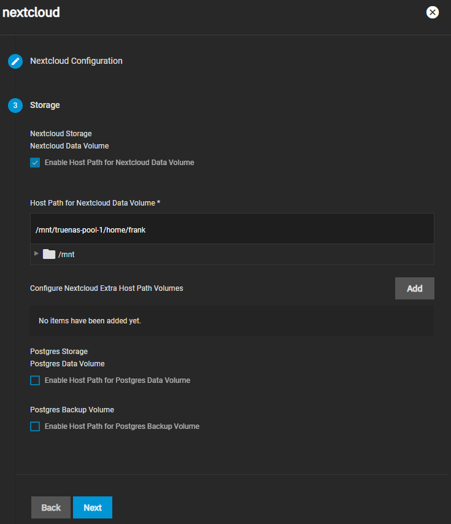The height and width of the screenshot is (524, 451).
Task: Click the 'Host Path for Nextcloud Data Volume *' label
Action: [x=95, y=203]
